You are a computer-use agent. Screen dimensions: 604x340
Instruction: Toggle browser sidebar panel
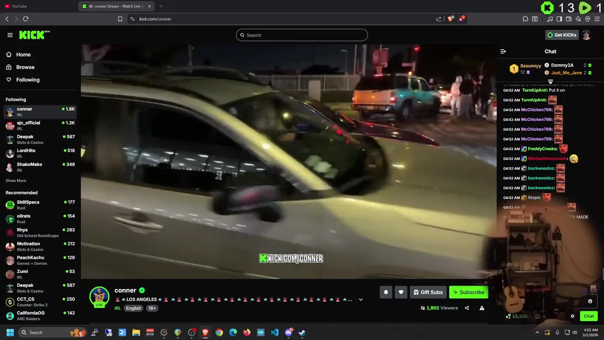click(x=559, y=19)
